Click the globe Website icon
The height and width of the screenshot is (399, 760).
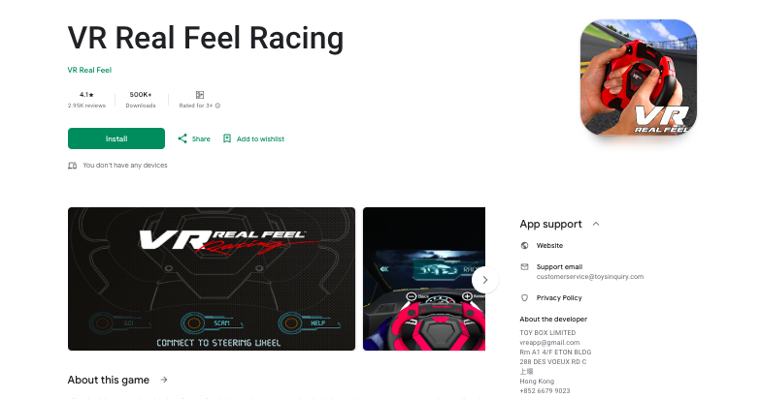524,246
